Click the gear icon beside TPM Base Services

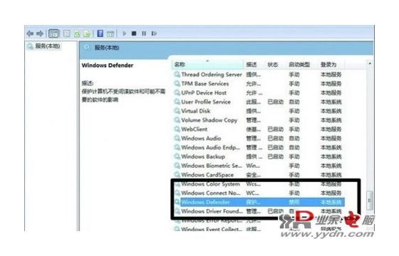coord(177,84)
